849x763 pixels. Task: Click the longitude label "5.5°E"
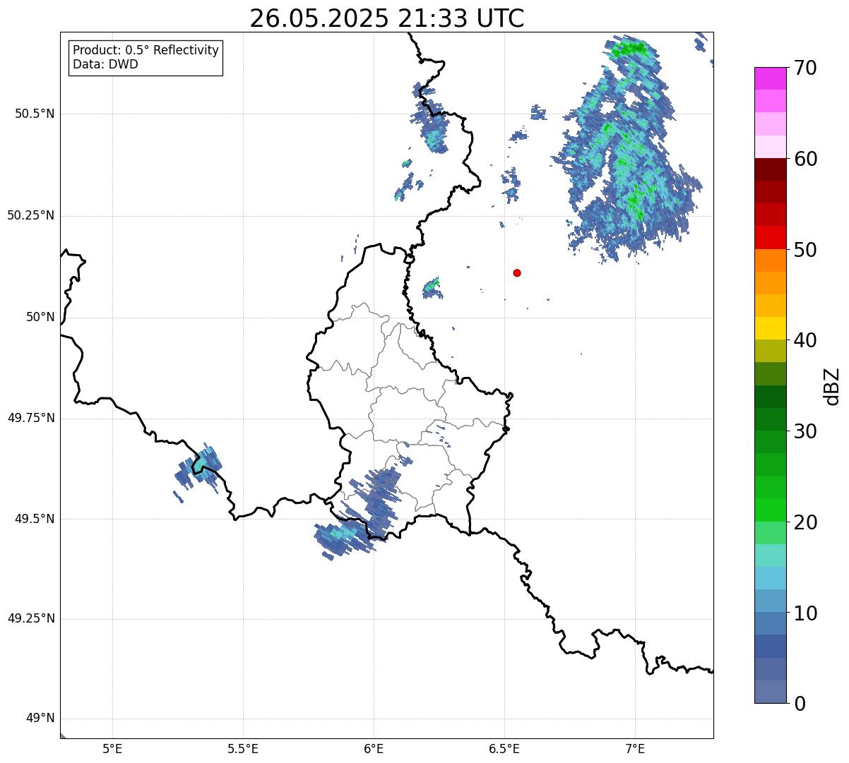click(x=243, y=749)
